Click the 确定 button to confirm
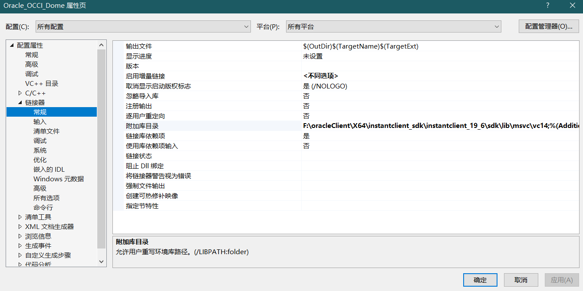Screen dimensions: 583x291 480,280
